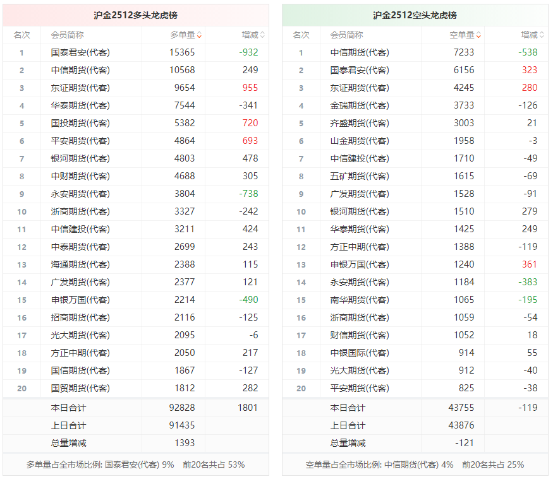
Task: Select 中财期货(代客) row
Action: coord(136,176)
